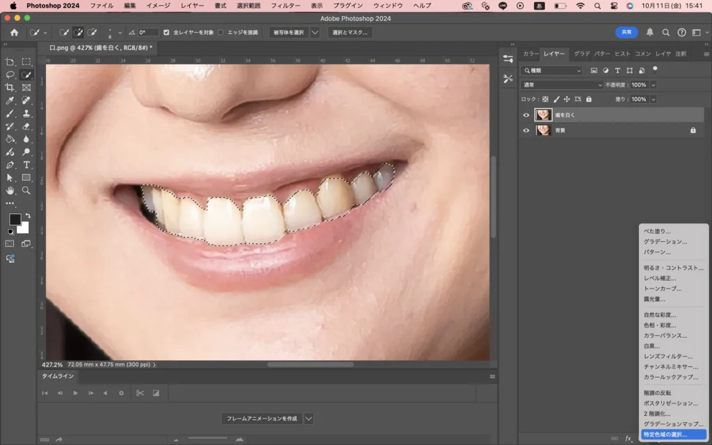Open the 通常 blend mode dropdown
Image resolution: width=712 pixels, height=445 pixels.
[x=563, y=85]
